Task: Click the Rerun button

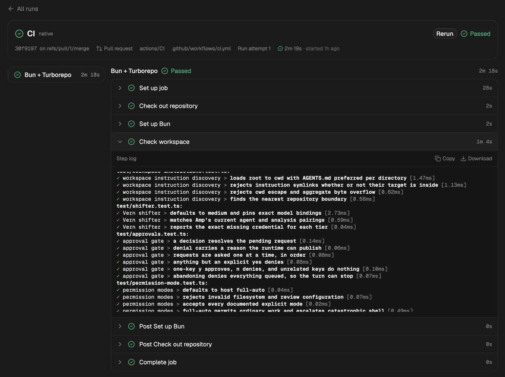Action: point(445,34)
